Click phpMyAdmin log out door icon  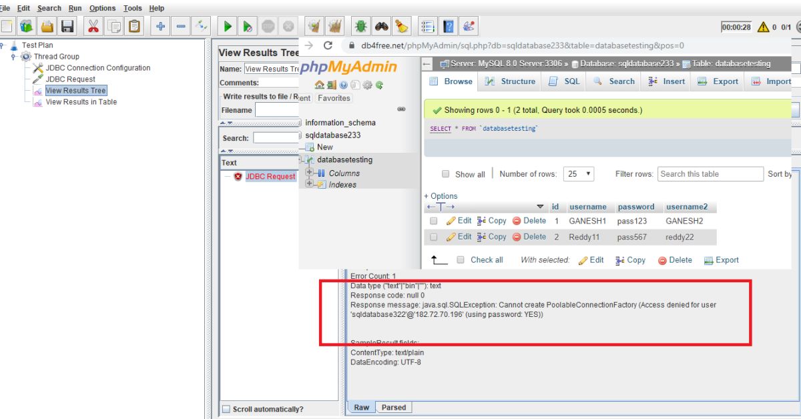(331, 85)
